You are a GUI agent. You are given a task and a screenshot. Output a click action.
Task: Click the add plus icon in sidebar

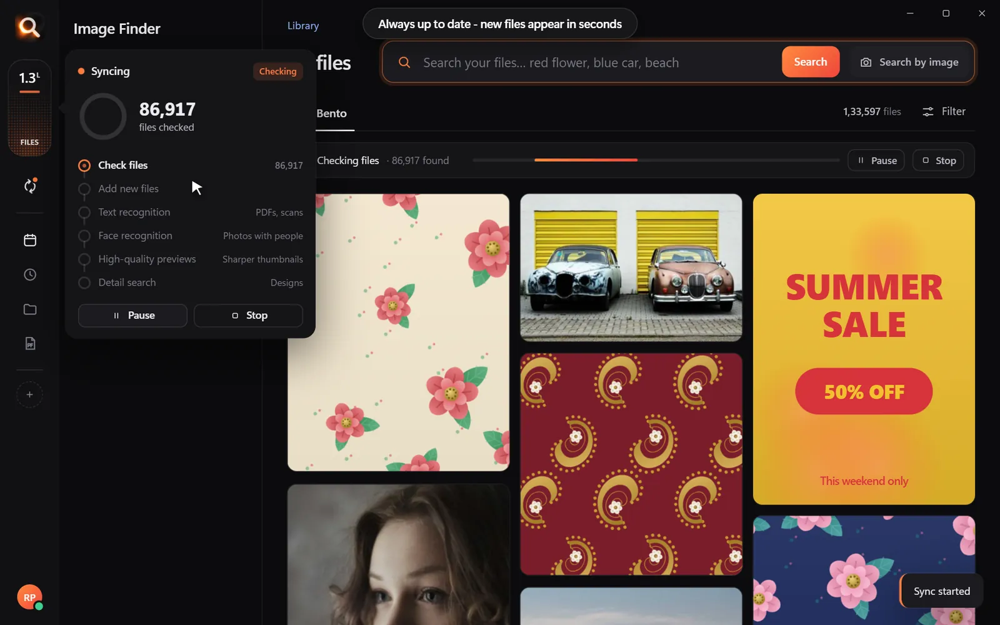[29, 394]
